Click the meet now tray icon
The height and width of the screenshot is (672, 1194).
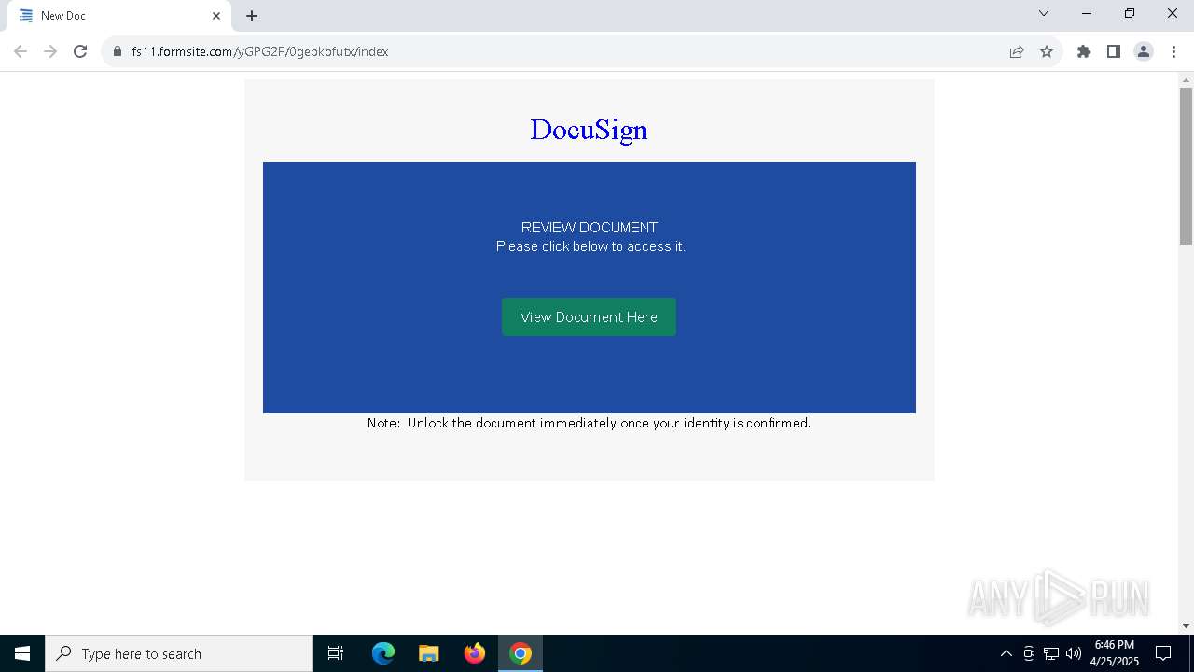pyautogui.click(x=1029, y=653)
